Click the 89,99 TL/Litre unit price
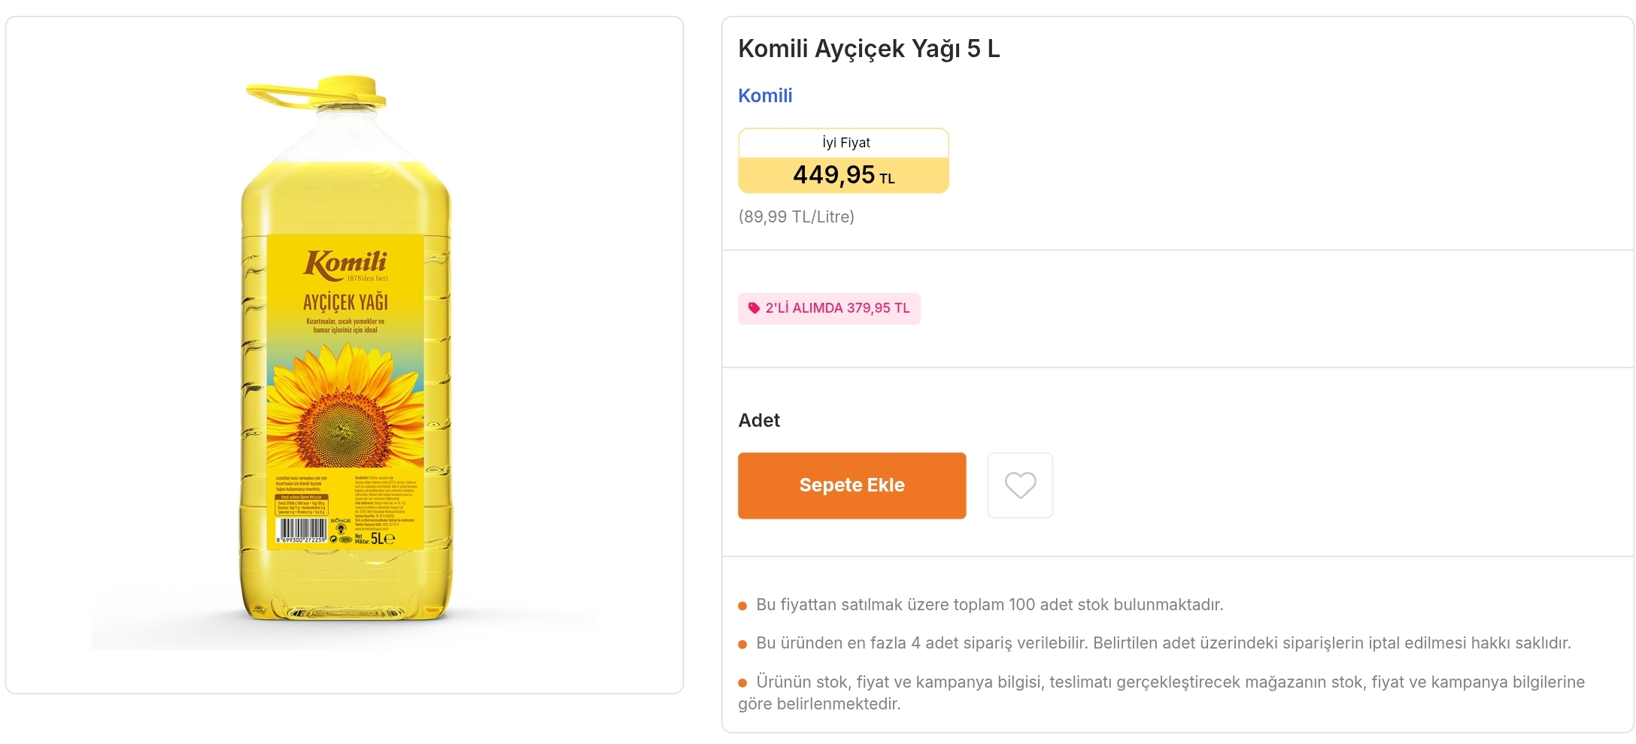 pos(796,217)
